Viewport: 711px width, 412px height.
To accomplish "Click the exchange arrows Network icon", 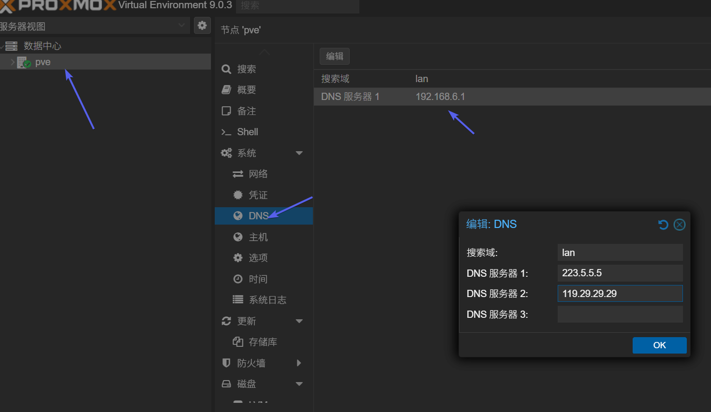I will coord(238,174).
